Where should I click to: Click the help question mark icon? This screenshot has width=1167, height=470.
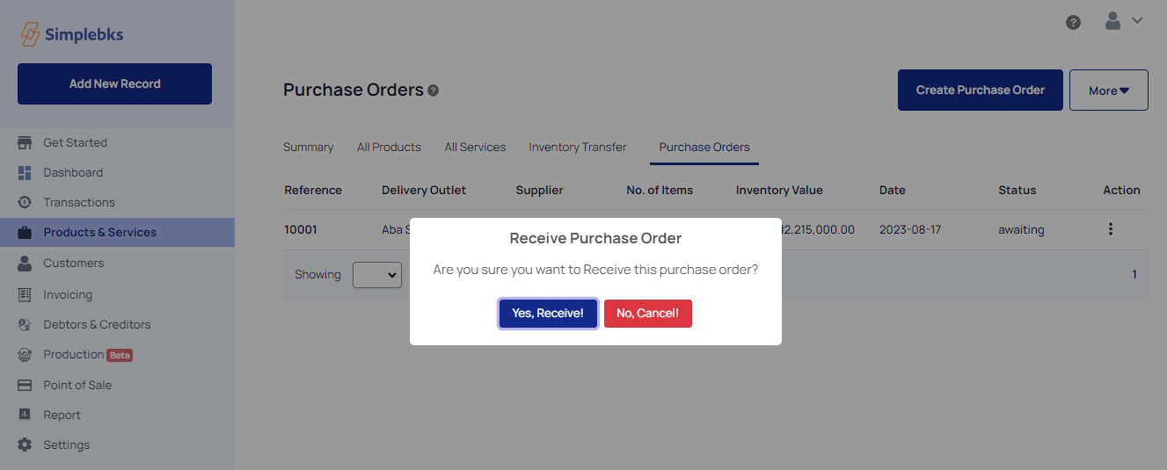(x=1073, y=23)
